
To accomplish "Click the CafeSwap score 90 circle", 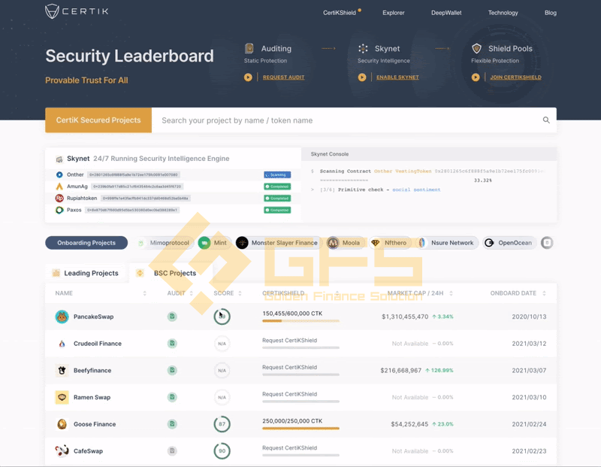I will click(x=222, y=451).
